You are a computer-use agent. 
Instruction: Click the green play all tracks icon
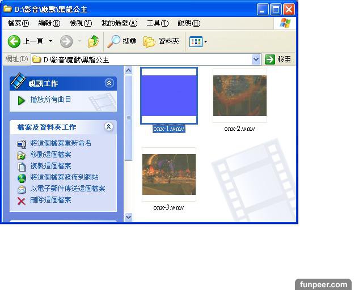(x=22, y=100)
